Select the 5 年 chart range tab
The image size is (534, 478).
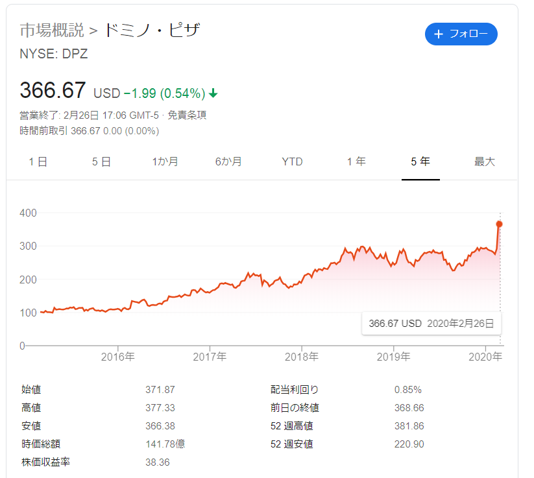coord(420,161)
